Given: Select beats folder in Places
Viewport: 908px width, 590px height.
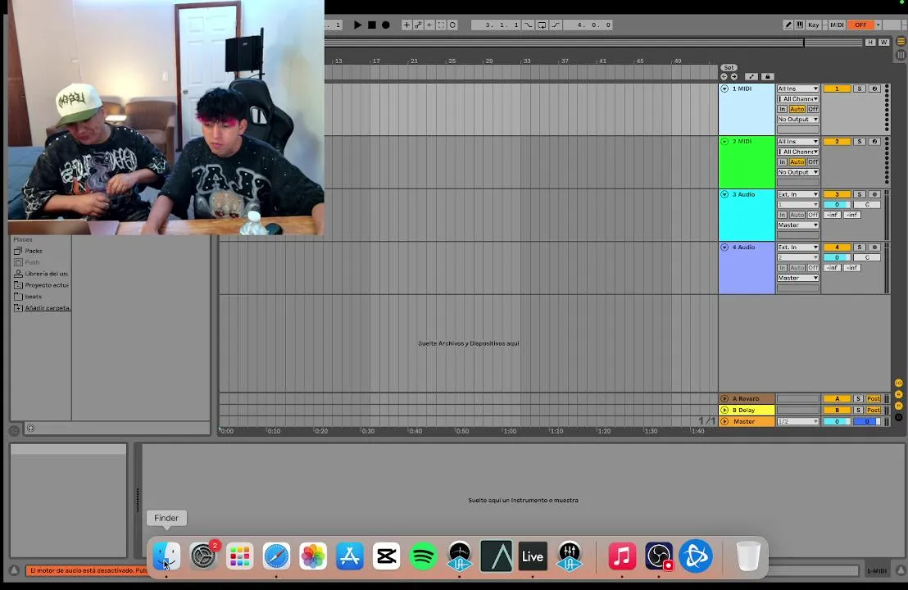Looking at the screenshot, I should (33, 297).
